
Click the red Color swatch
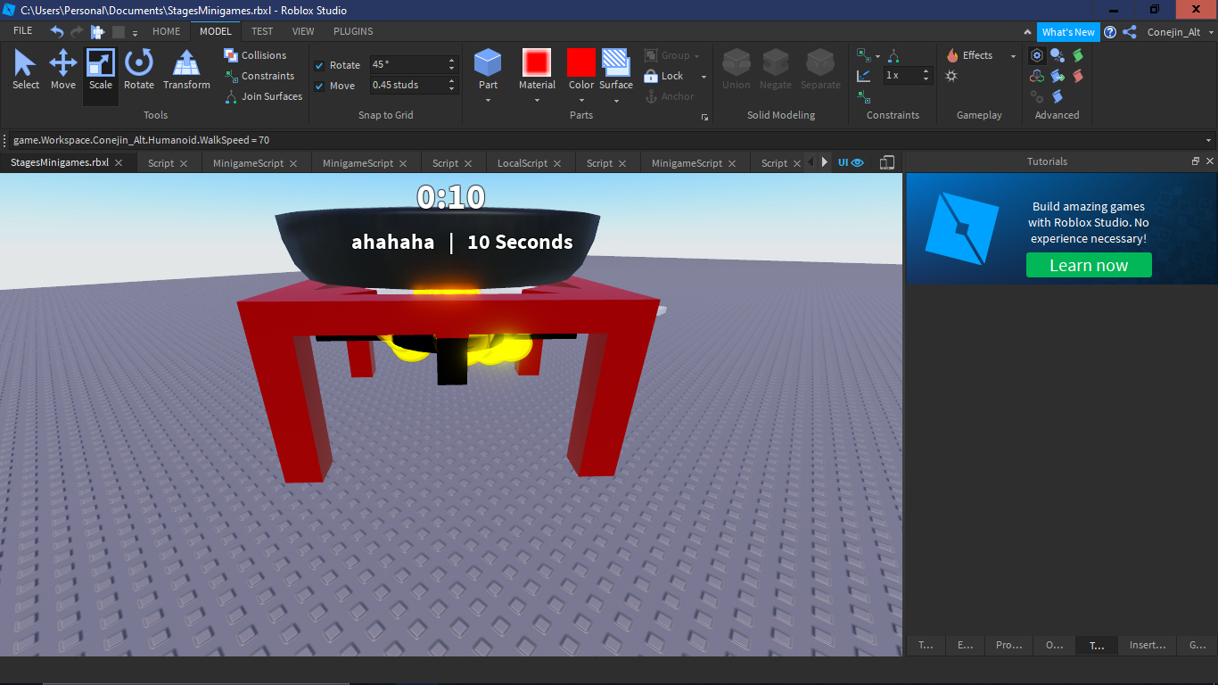[581, 62]
